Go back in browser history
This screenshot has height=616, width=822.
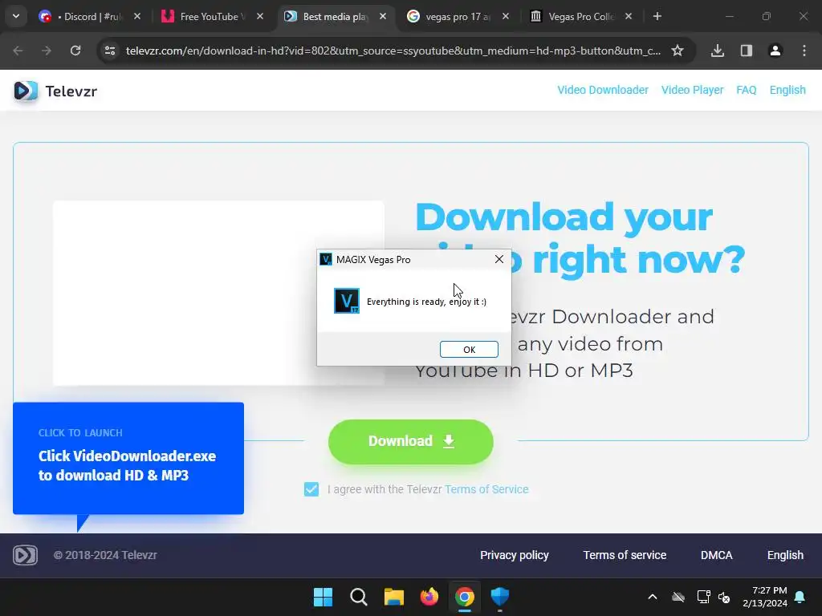[x=18, y=51]
